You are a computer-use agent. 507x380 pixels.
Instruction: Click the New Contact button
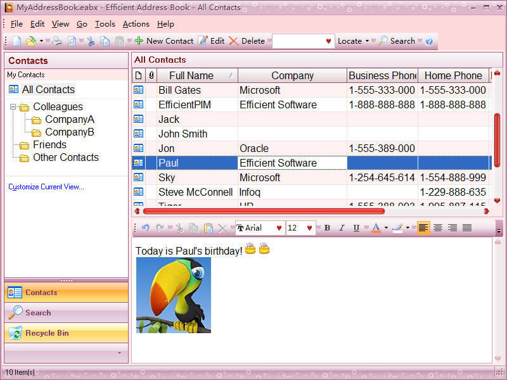click(x=164, y=41)
